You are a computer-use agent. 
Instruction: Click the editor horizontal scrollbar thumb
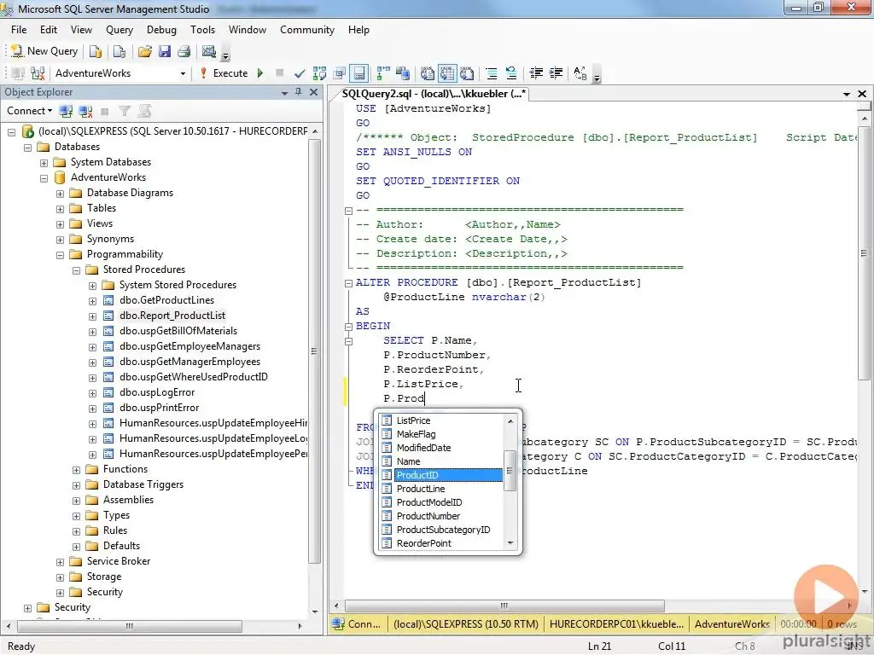[504, 606]
